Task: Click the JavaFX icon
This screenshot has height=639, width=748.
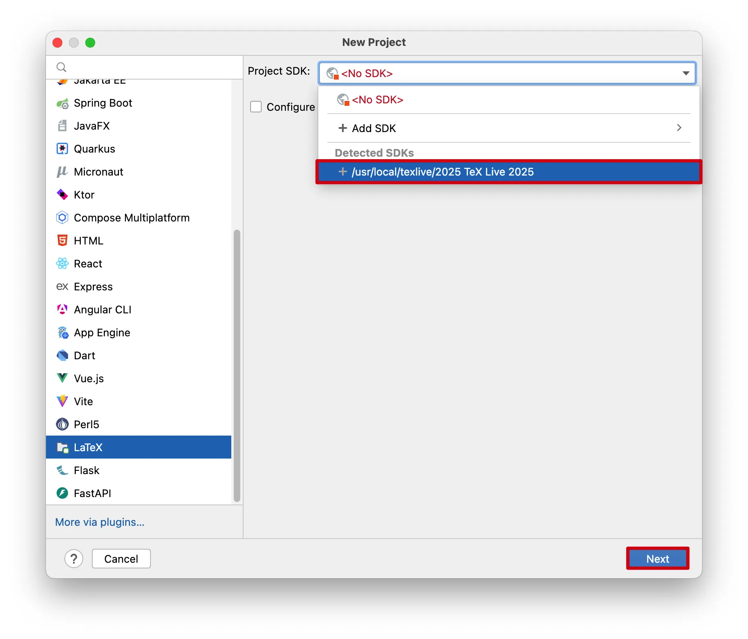Action: 62,126
